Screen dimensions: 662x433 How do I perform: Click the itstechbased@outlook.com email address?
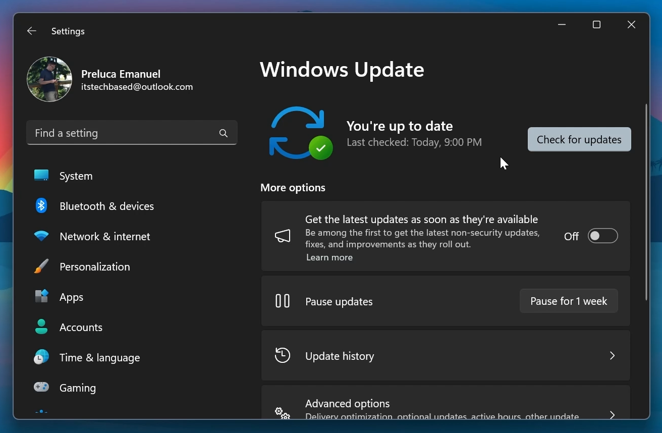click(x=137, y=87)
